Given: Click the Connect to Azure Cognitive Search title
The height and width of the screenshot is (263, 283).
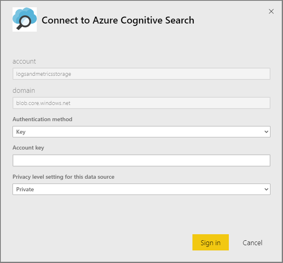Looking at the screenshot, I should coord(118,20).
